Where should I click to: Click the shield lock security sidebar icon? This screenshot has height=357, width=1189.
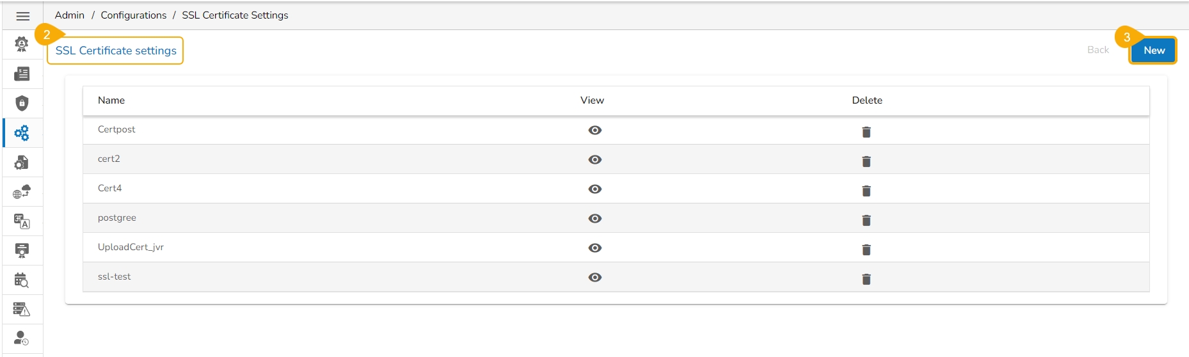22,103
